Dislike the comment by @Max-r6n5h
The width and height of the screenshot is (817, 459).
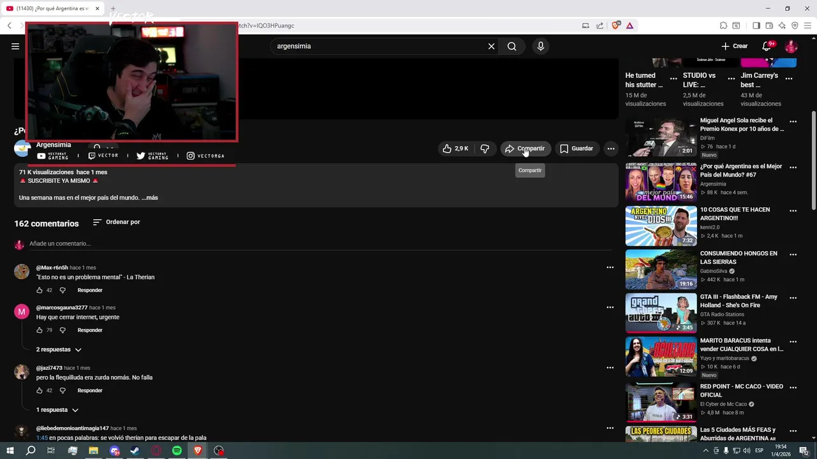pyautogui.click(x=63, y=290)
